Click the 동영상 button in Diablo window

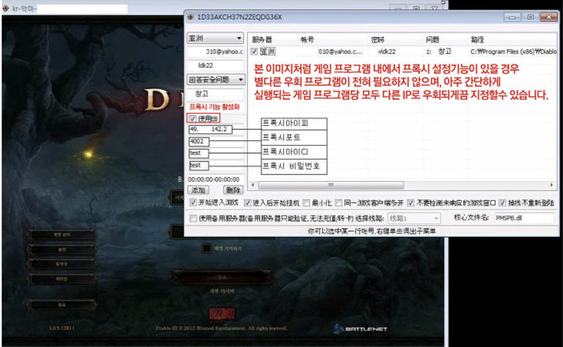pyautogui.click(x=62, y=264)
